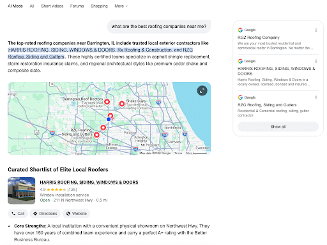The width and height of the screenshot is (327, 245).
Task: Click the RZG Roofing map pin
Action: [x=96, y=135]
